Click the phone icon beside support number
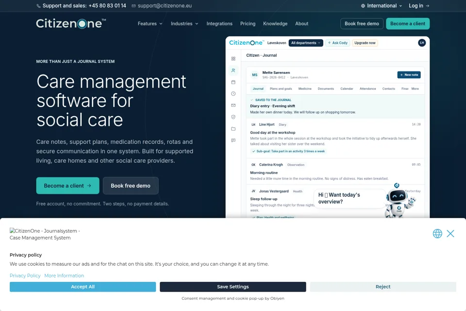 (39, 6)
